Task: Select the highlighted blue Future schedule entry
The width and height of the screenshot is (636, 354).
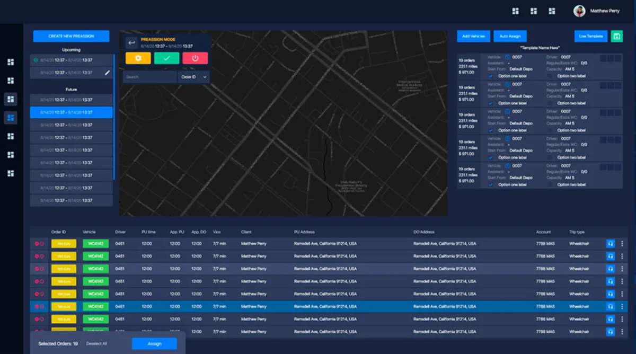Action: coord(71,112)
